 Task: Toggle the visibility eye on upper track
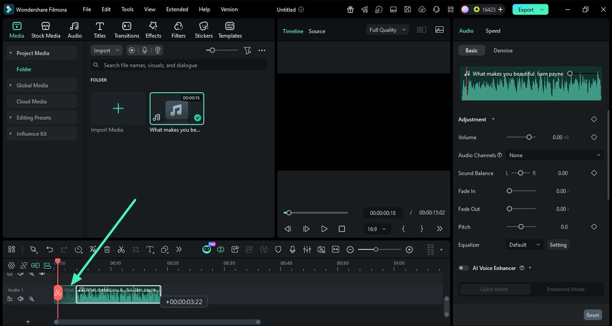coord(42,273)
